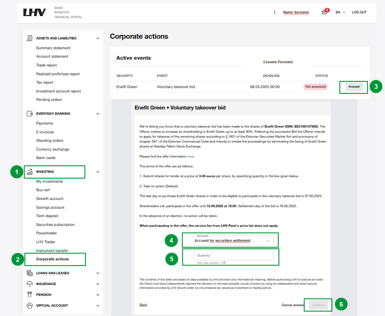Screen dimensions: 385x316
Task: Click the Eesnimi Perenimi account selector
Action: point(278,62)
